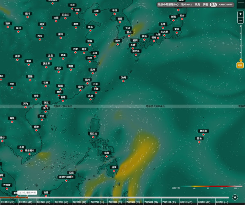Select the AAMC-WRF model option

(225, 4)
